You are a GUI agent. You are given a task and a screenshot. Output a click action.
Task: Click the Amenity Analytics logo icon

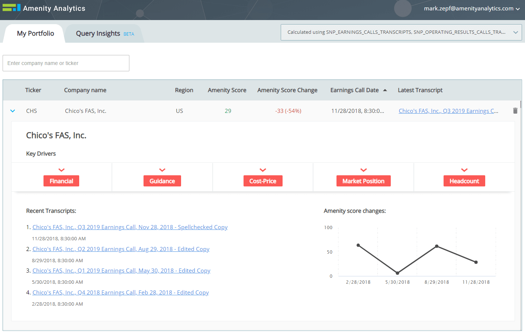[x=12, y=7]
